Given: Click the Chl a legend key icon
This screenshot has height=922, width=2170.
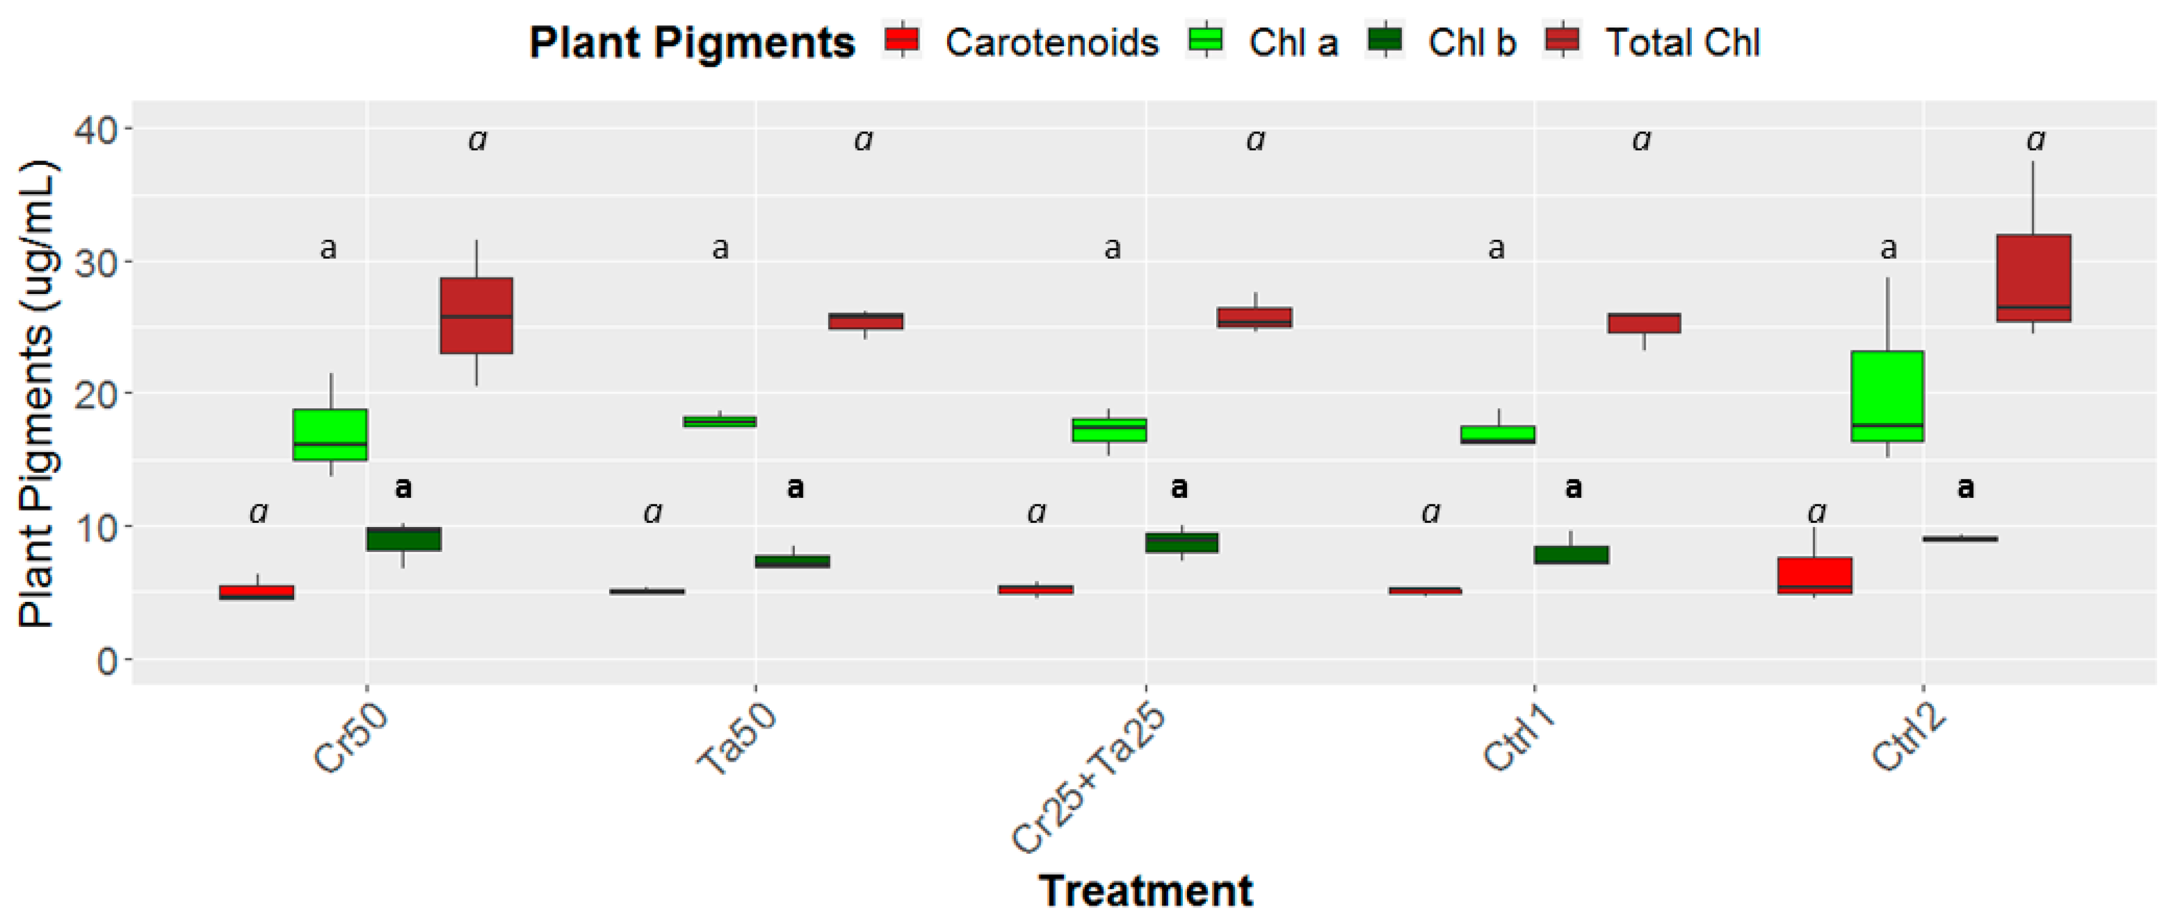Looking at the screenshot, I should coord(1205,40).
